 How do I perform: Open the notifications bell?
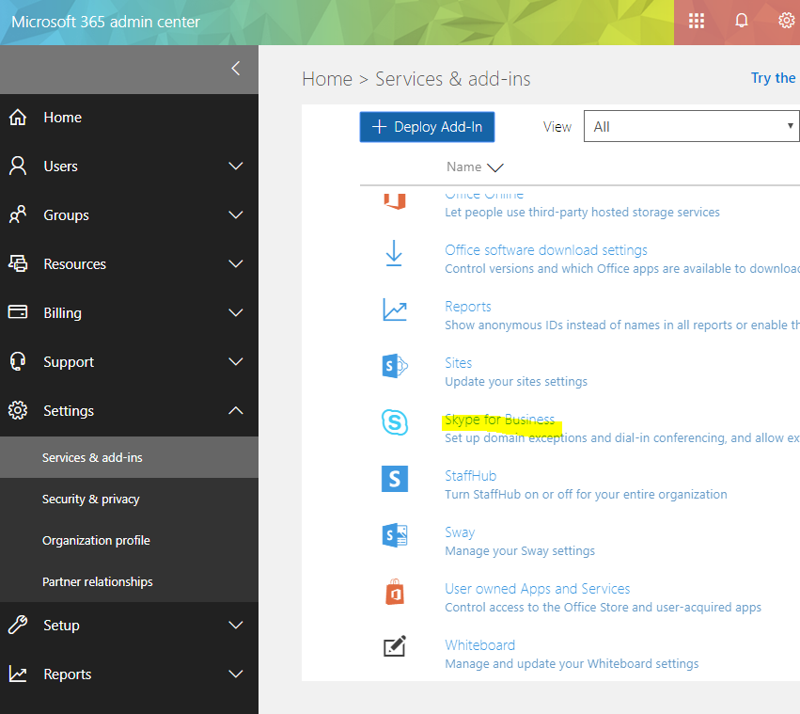tap(742, 21)
